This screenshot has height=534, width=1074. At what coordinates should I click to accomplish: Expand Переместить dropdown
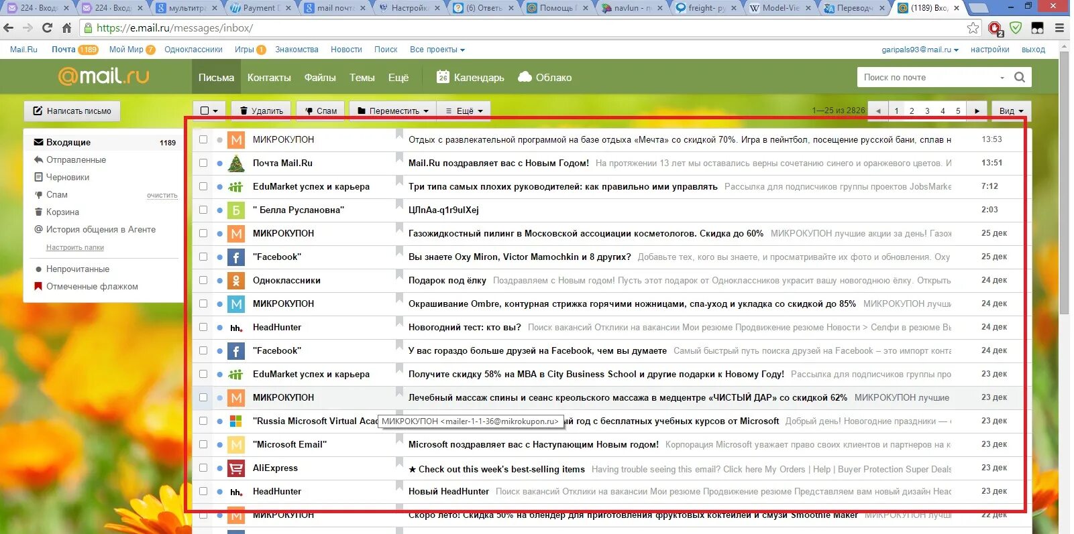click(392, 111)
